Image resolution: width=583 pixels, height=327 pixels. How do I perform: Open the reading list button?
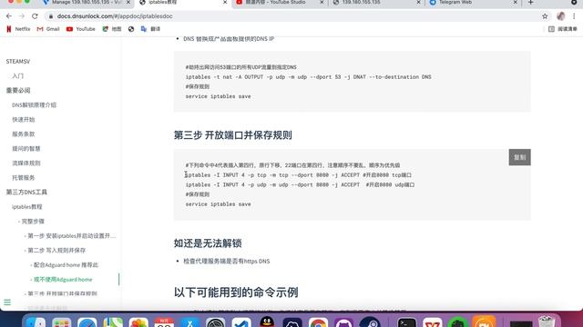coord(563,29)
